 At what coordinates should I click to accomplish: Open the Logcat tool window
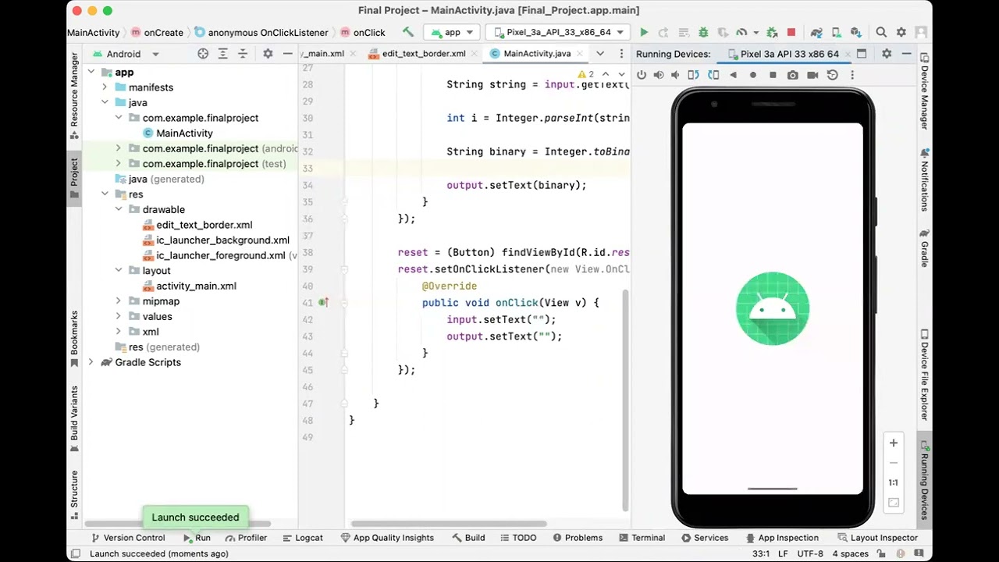(x=303, y=538)
